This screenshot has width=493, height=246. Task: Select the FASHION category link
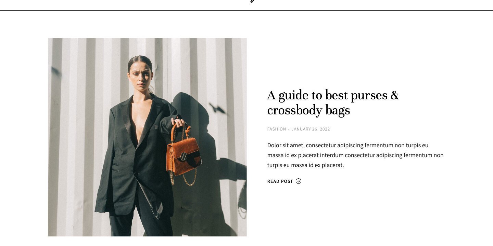point(277,129)
